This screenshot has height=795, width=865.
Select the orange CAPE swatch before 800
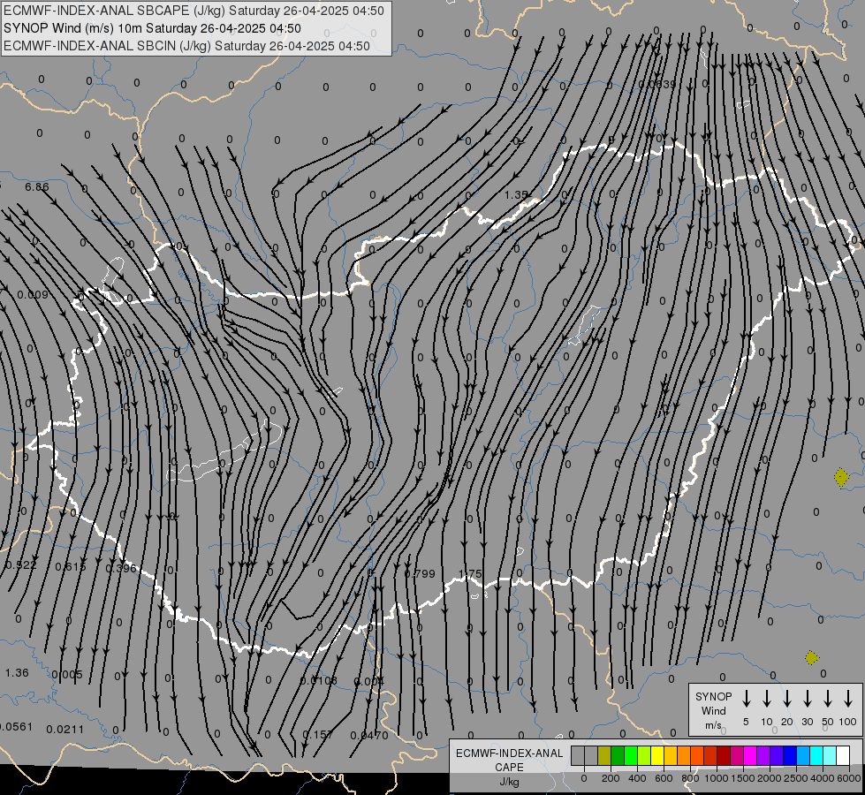[684, 755]
